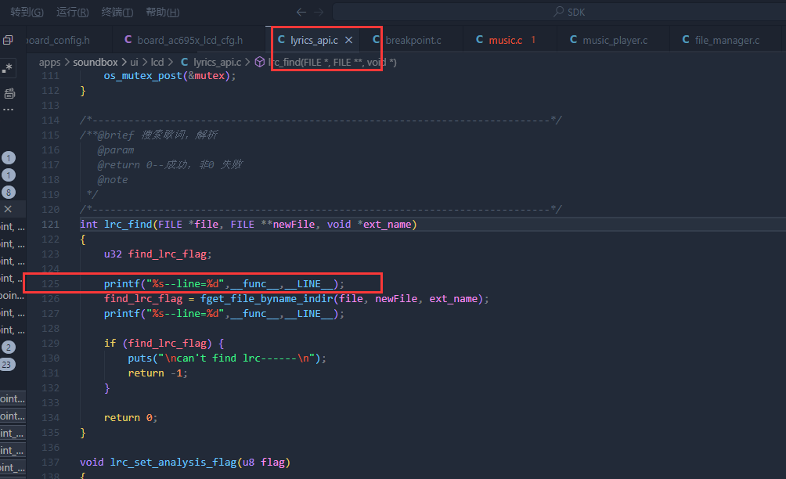Click fget_file_byname_indir call on line 126

pos(267,299)
